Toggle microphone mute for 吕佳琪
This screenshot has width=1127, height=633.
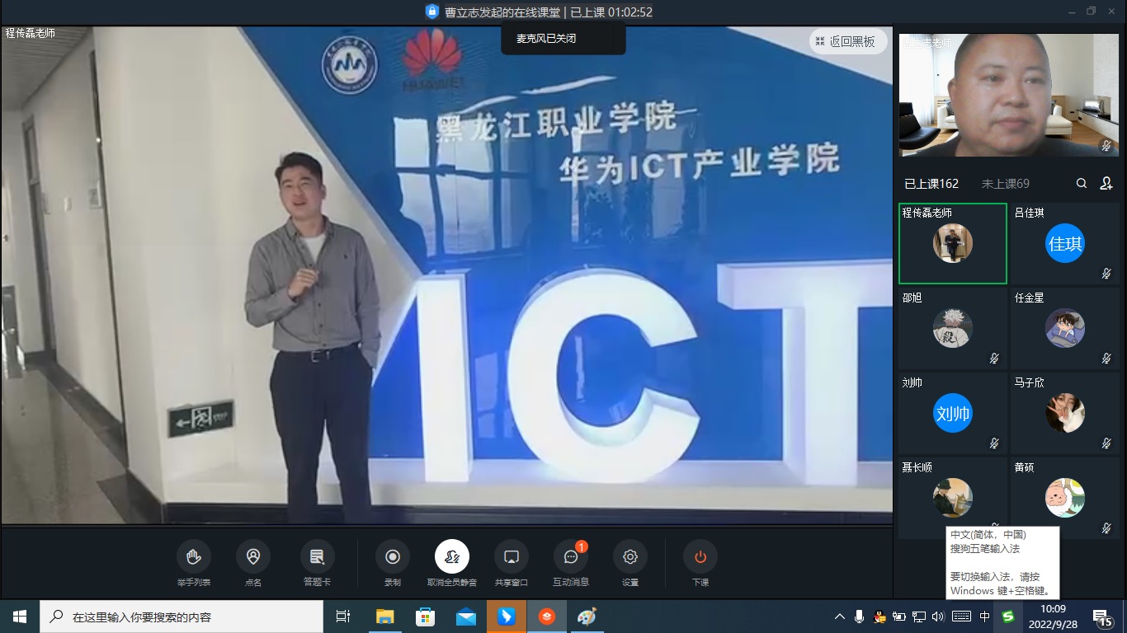tap(1106, 274)
